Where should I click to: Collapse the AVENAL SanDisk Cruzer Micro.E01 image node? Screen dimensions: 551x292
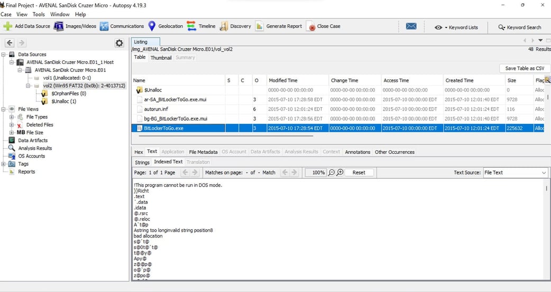(20, 70)
